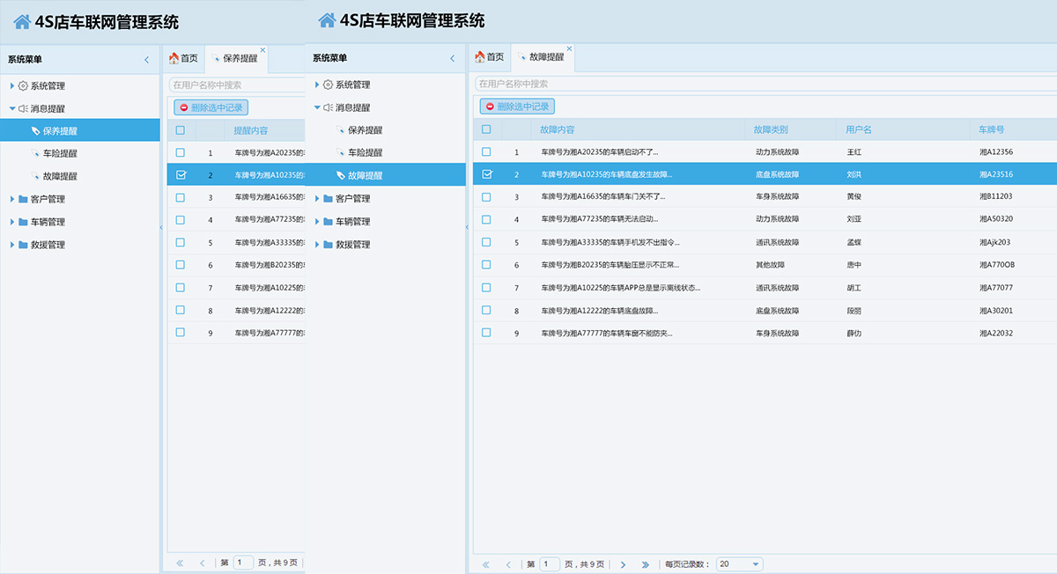Close the 保养提醒 tab with its X

tap(262, 50)
